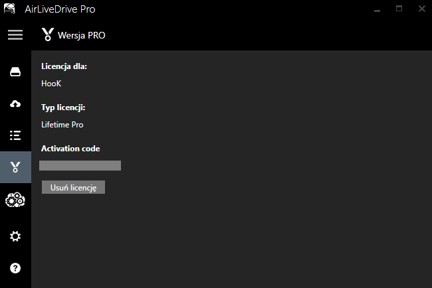The width and height of the screenshot is (432, 288).
Task: Minimize the AirLiveDrive Pro window
Action: (x=378, y=9)
